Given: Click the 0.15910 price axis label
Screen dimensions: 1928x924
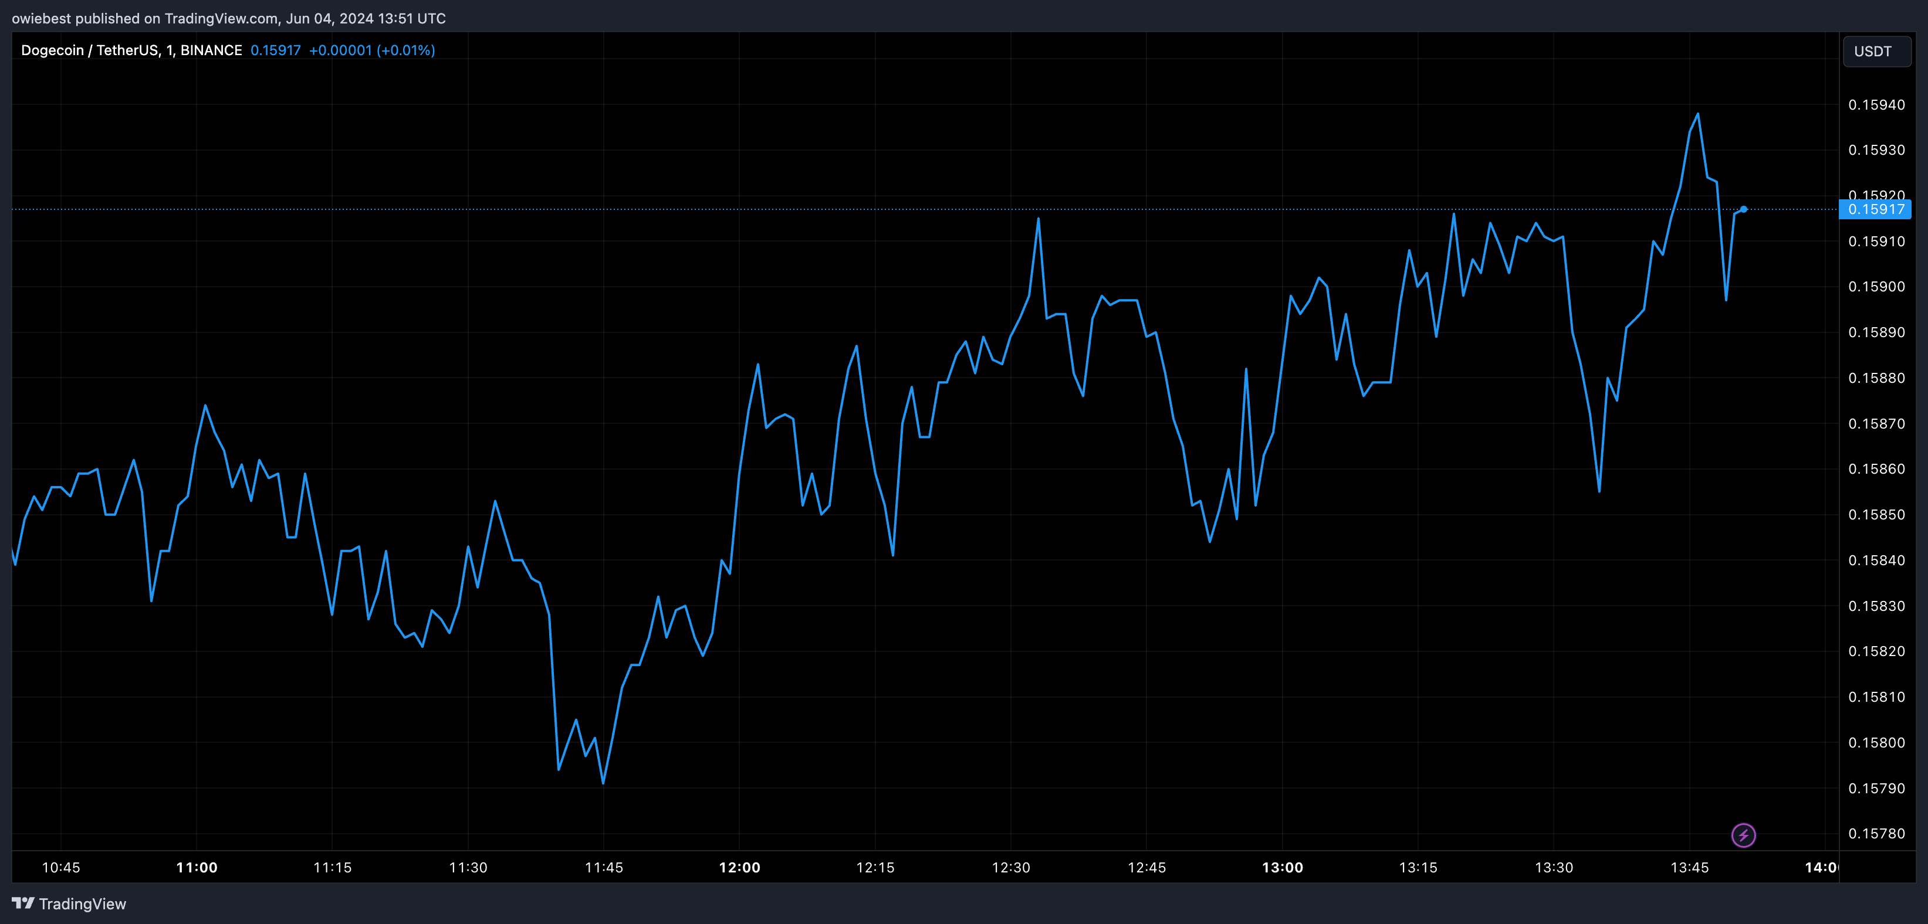Looking at the screenshot, I should coord(1876,242).
